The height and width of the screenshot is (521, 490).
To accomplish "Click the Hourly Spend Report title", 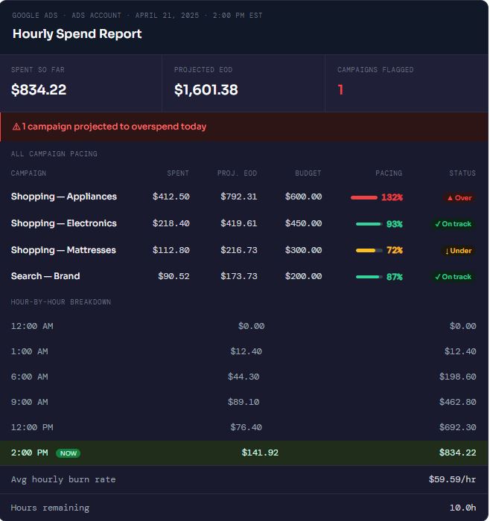I will coord(77,34).
